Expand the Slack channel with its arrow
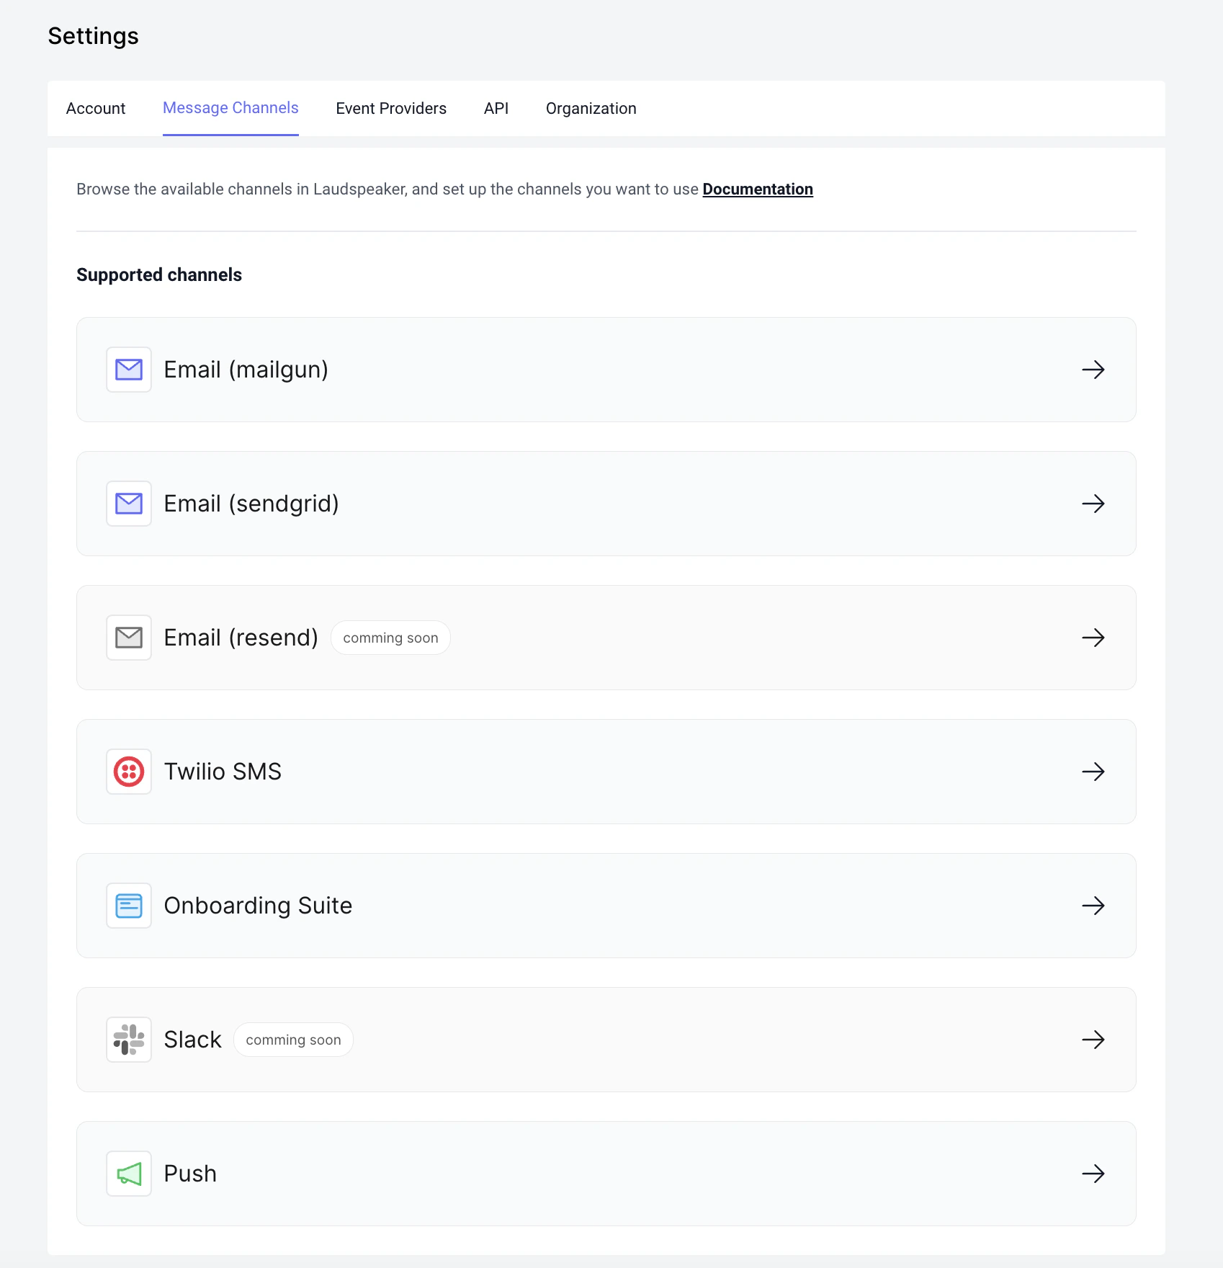The image size is (1223, 1268). pos(1093,1040)
